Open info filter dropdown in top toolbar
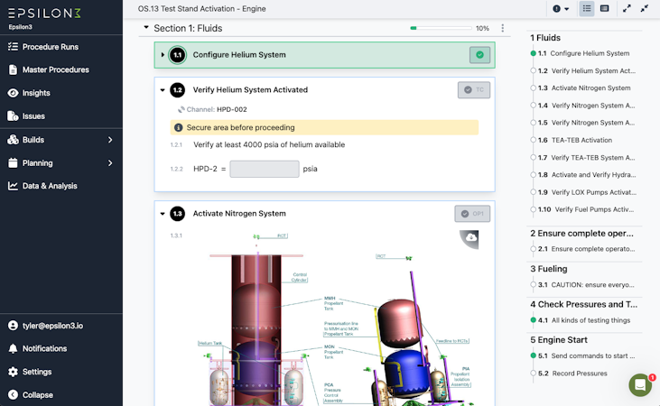Image resolution: width=660 pixels, height=406 pixels. (x=561, y=9)
